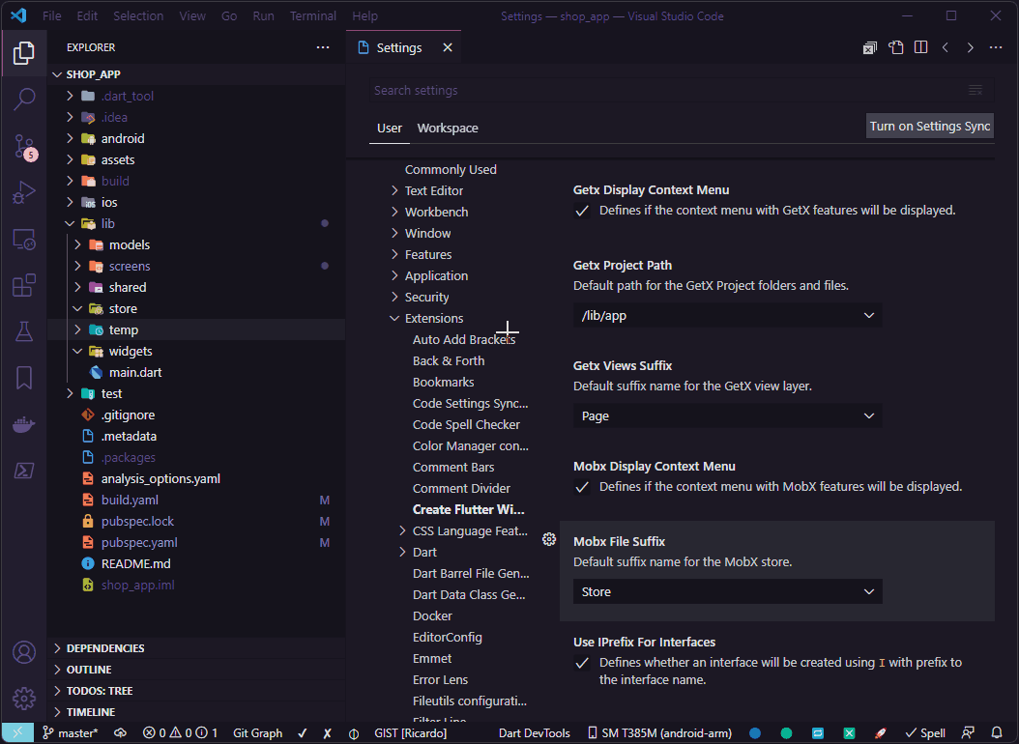This screenshot has height=744, width=1019.
Task: Open Getx Views Suffix dropdown
Action: [728, 416]
